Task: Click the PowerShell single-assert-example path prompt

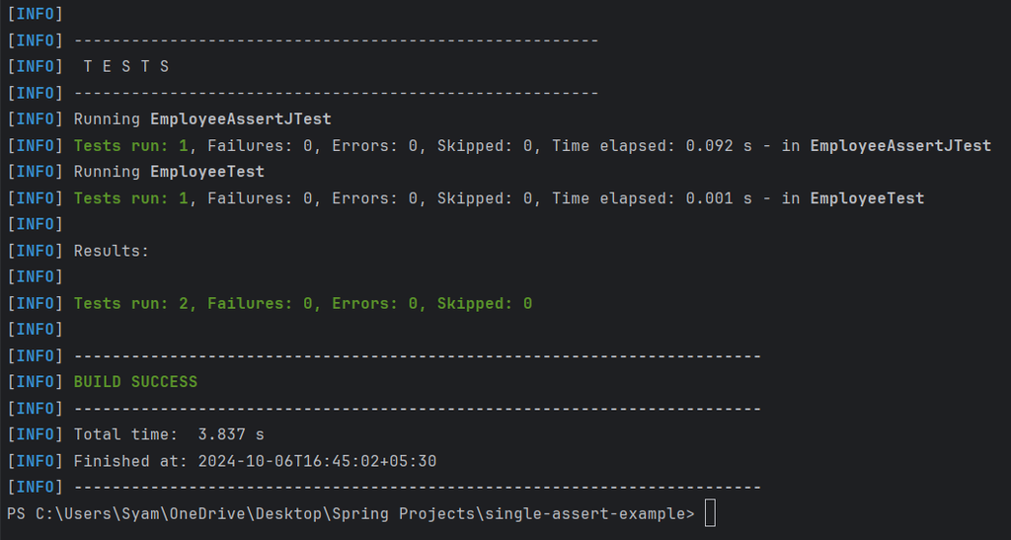Action: (x=350, y=513)
